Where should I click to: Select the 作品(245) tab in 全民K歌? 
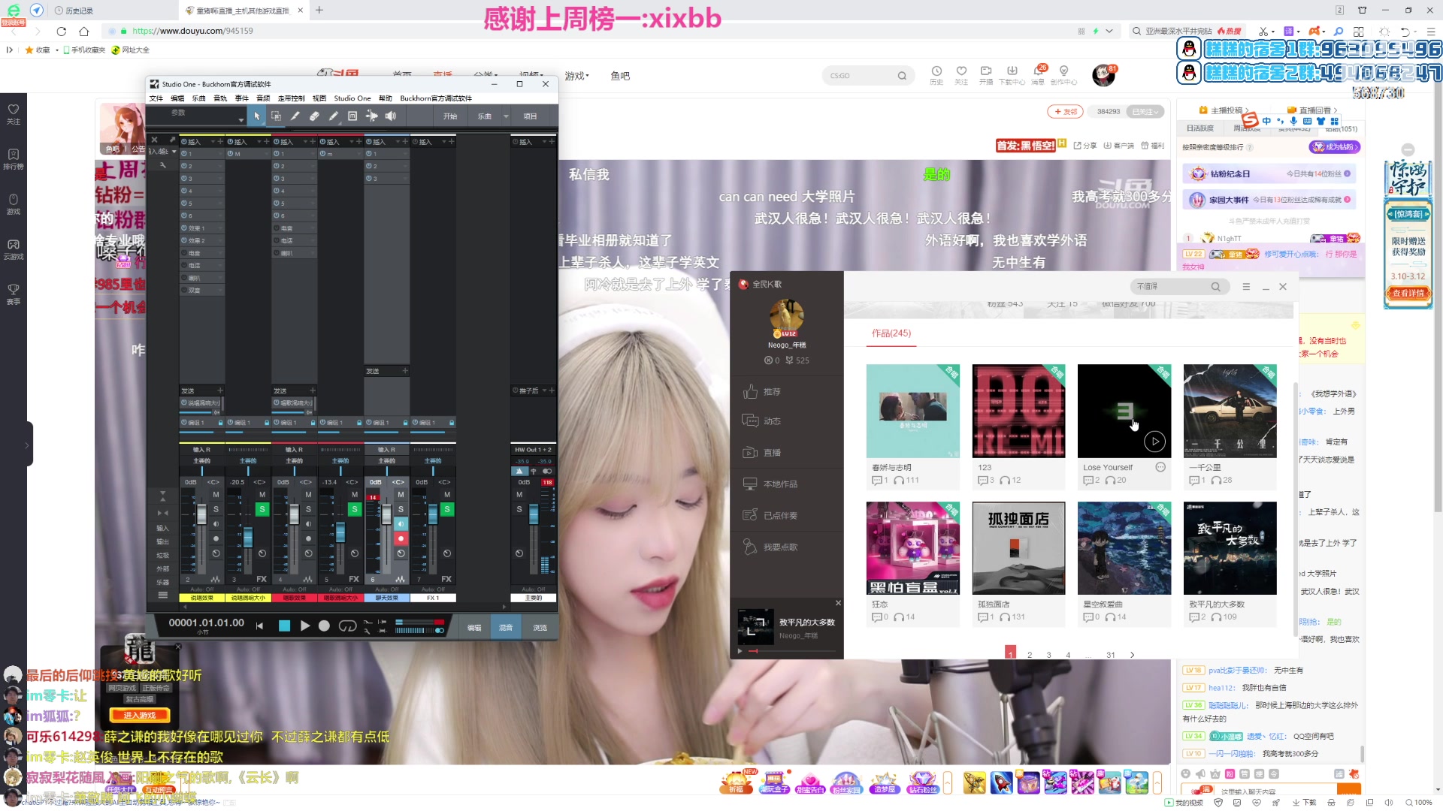891,333
